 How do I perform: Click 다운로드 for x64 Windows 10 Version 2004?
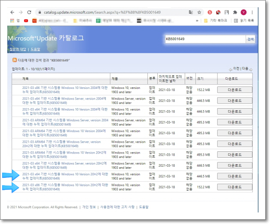(235, 112)
